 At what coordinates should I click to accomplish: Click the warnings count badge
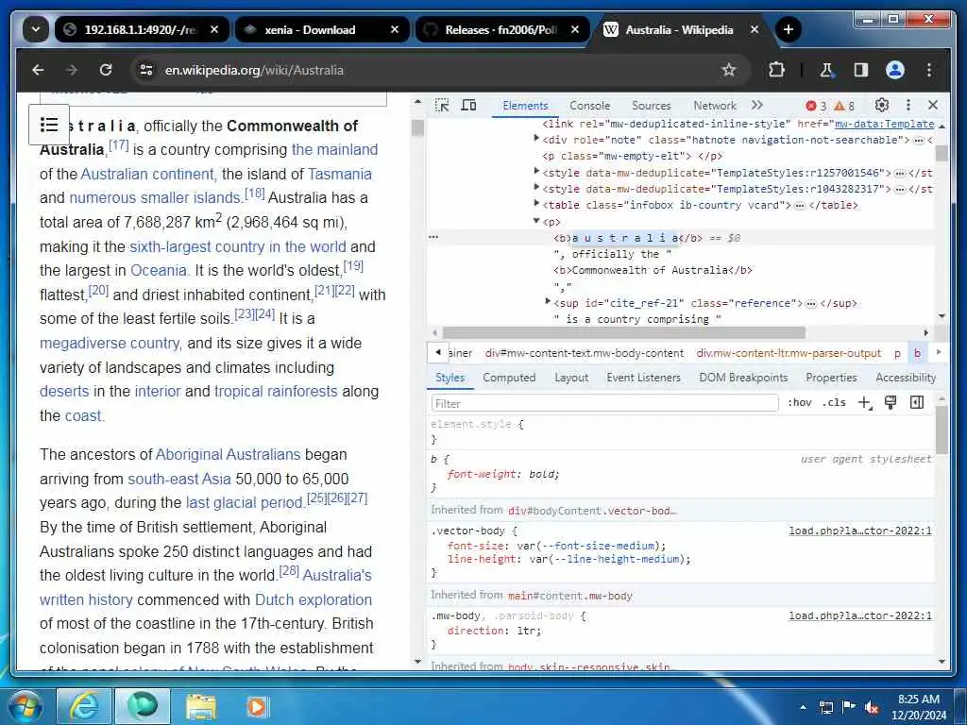point(844,106)
